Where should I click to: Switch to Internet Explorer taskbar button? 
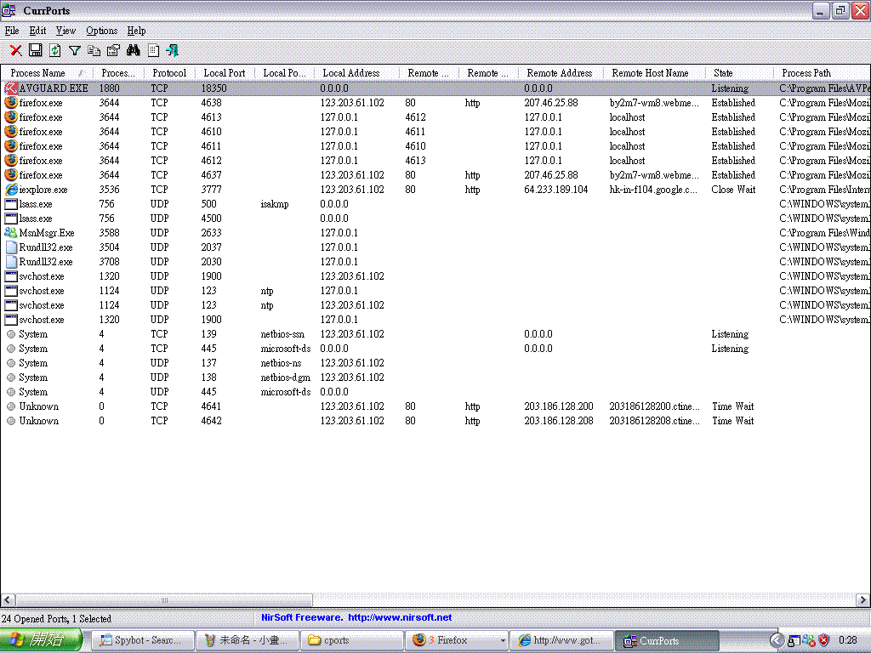click(561, 641)
